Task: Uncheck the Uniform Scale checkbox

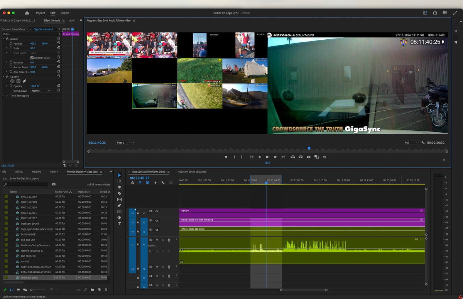Action: coord(32,58)
